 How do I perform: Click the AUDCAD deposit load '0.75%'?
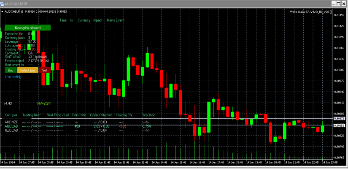click(x=147, y=126)
